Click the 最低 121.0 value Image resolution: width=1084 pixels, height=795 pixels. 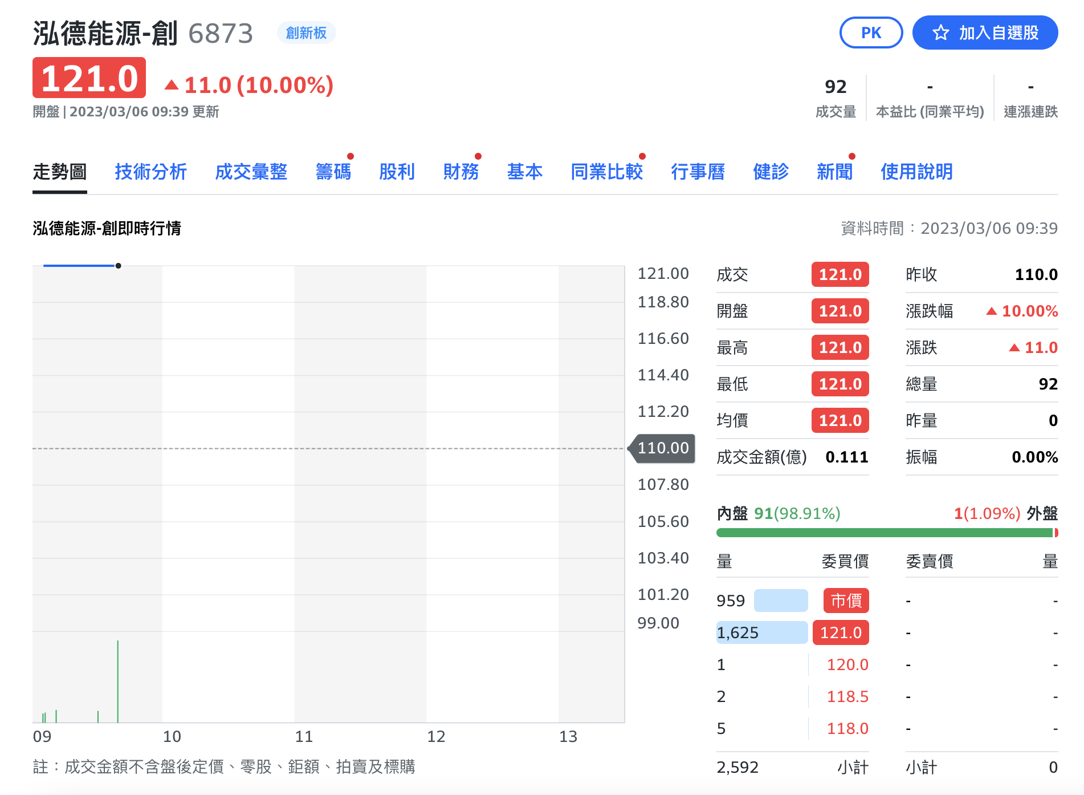[x=840, y=384]
